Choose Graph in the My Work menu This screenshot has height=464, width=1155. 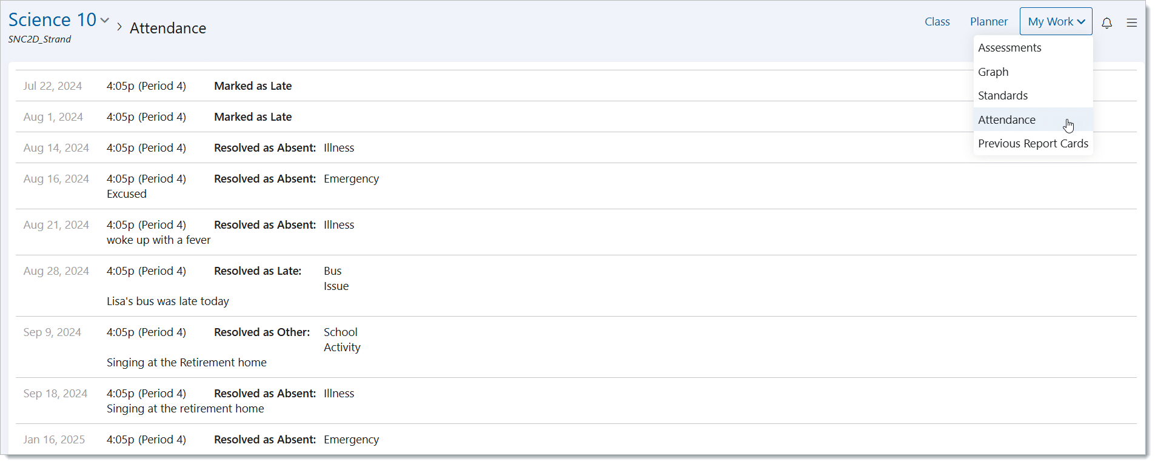(x=993, y=72)
